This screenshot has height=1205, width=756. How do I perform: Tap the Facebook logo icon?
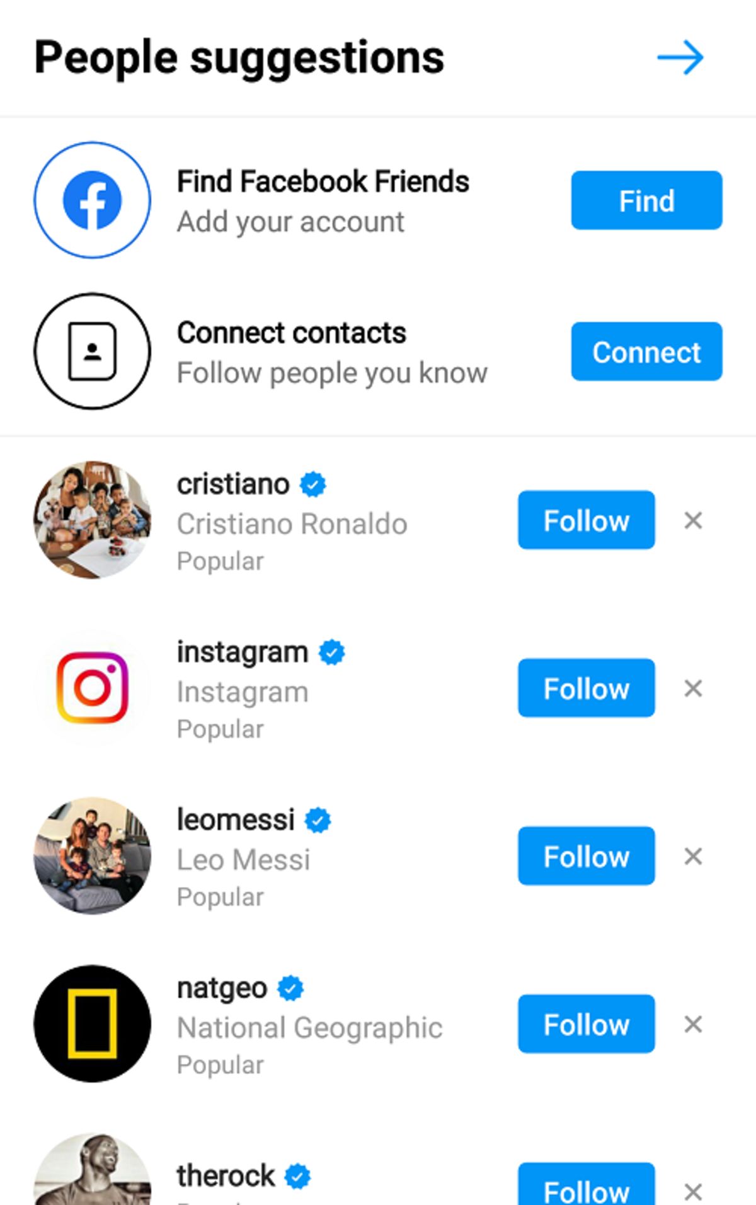click(92, 200)
